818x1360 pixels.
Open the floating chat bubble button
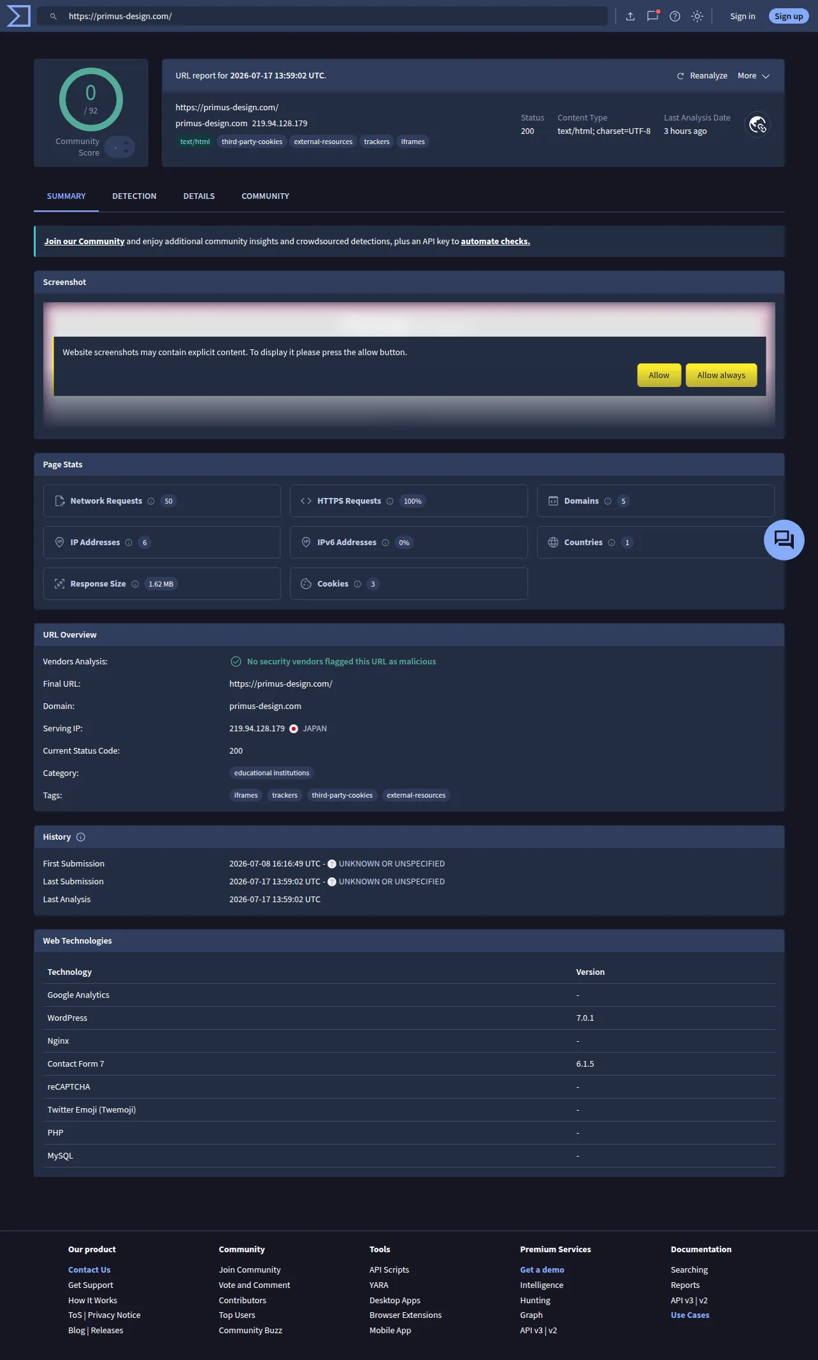[x=784, y=540]
